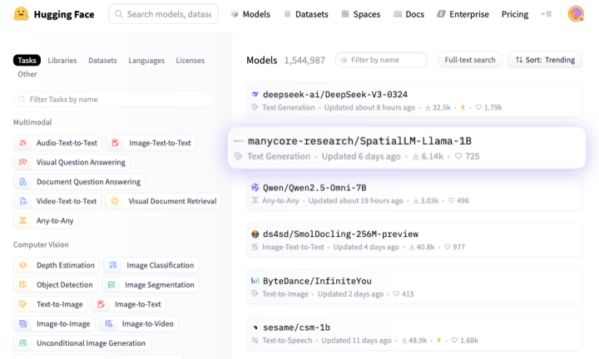
Task: Switch to the Licenses filter tab
Action: (191, 61)
